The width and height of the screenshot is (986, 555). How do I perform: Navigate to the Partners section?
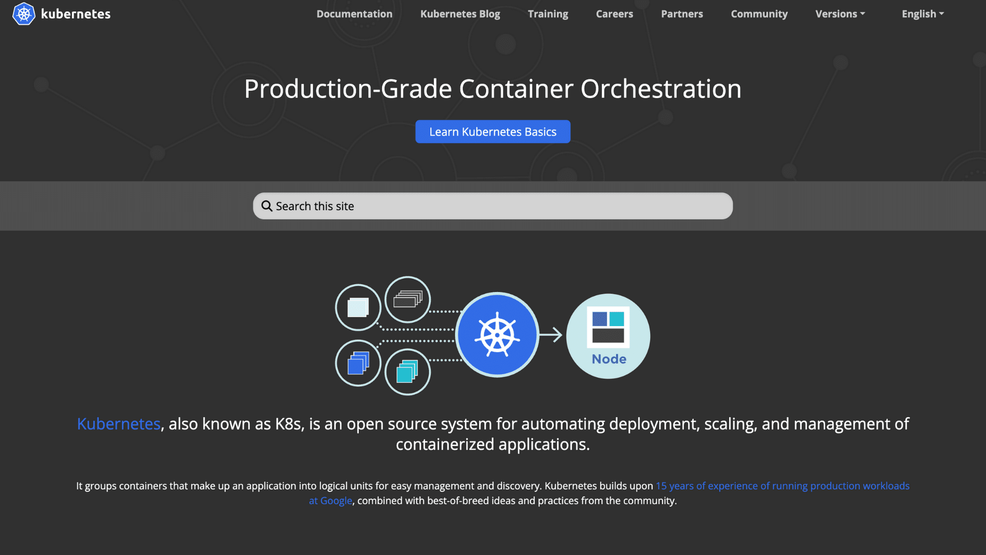pos(682,14)
